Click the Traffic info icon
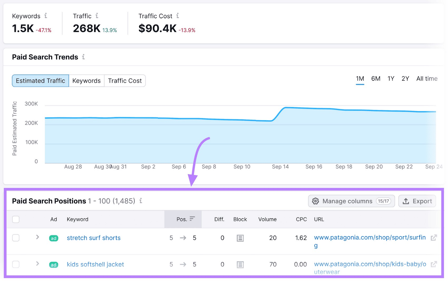The height and width of the screenshot is (281, 448). (97, 16)
